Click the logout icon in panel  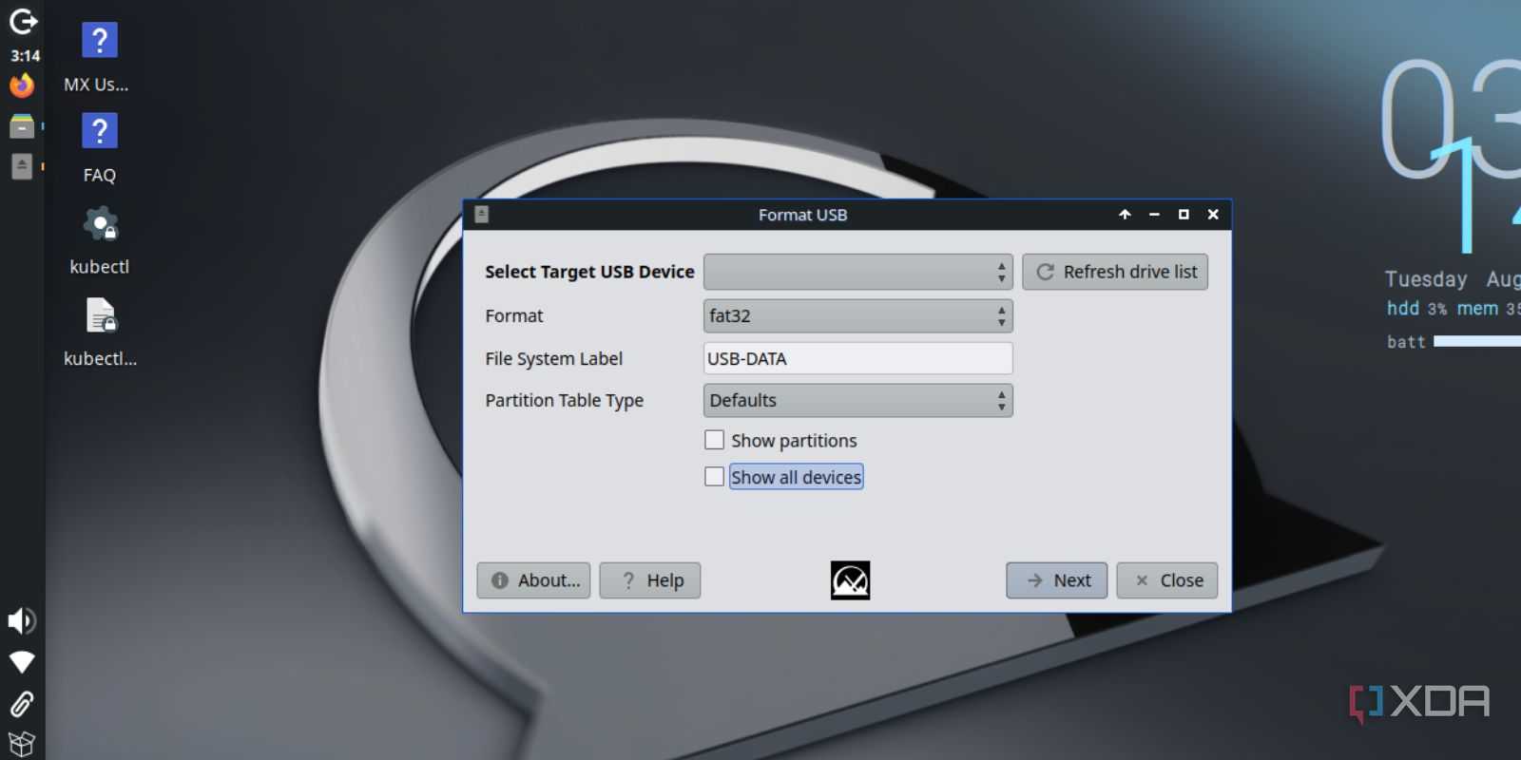point(23,21)
